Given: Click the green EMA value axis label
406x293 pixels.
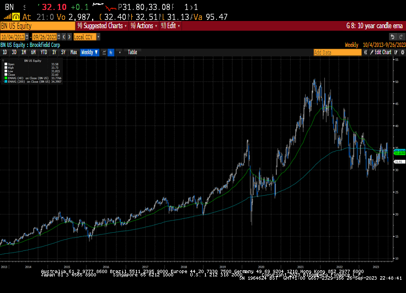Looking at the screenshot, I should (x=399, y=153).
